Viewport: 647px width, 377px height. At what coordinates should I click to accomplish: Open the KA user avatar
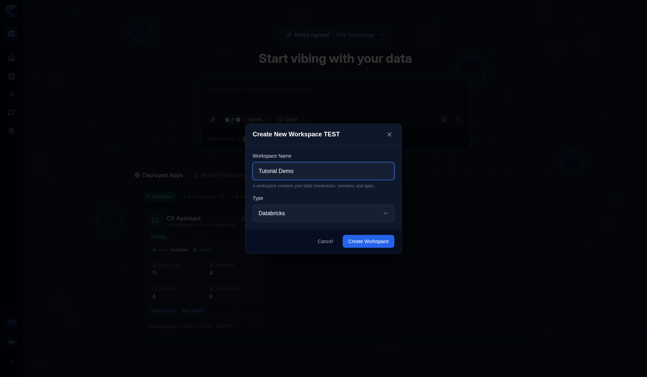pos(12,342)
